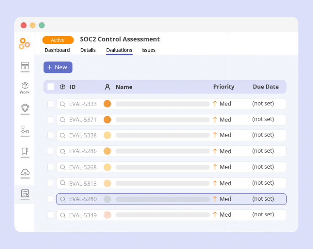Open the cloud upload sidebar icon
The width and height of the screenshot is (313, 249).
25,173
